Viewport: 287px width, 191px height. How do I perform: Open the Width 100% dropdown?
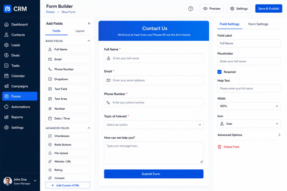coord(249,106)
